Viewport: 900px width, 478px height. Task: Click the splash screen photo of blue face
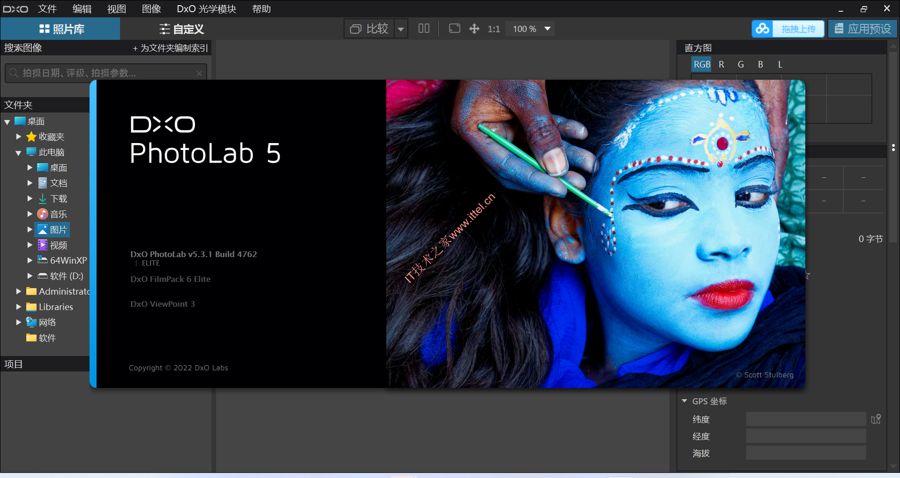pos(595,234)
